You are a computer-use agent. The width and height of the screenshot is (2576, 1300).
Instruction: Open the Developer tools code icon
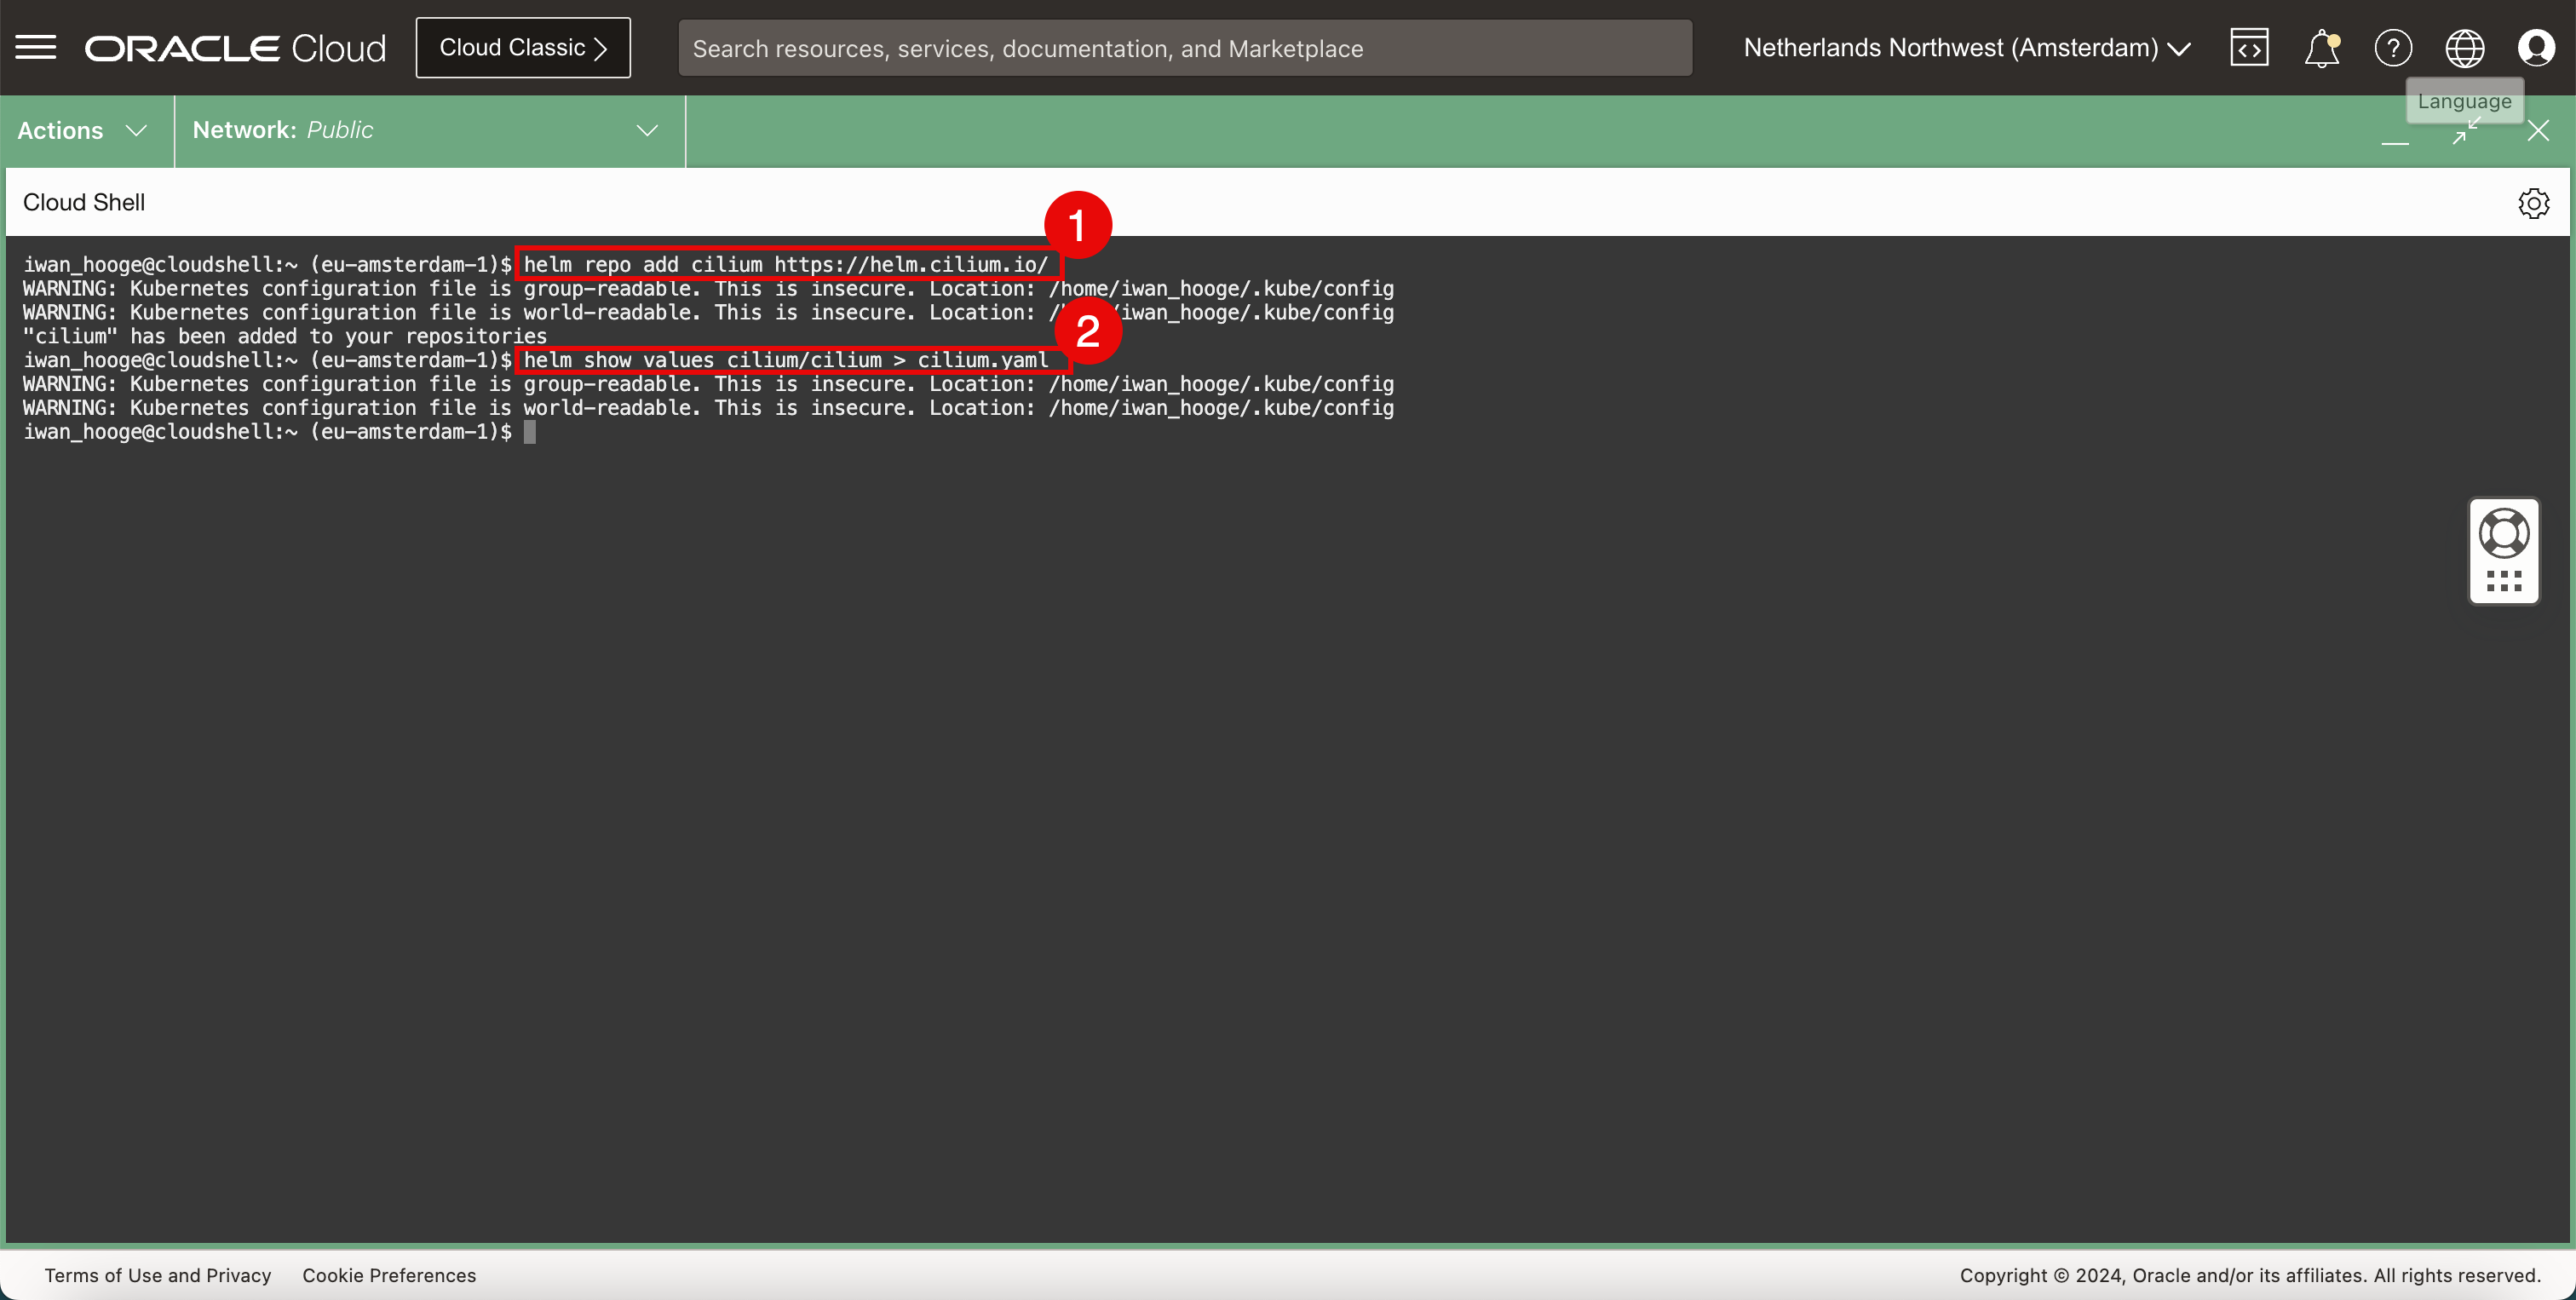click(x=2249, y=48)
